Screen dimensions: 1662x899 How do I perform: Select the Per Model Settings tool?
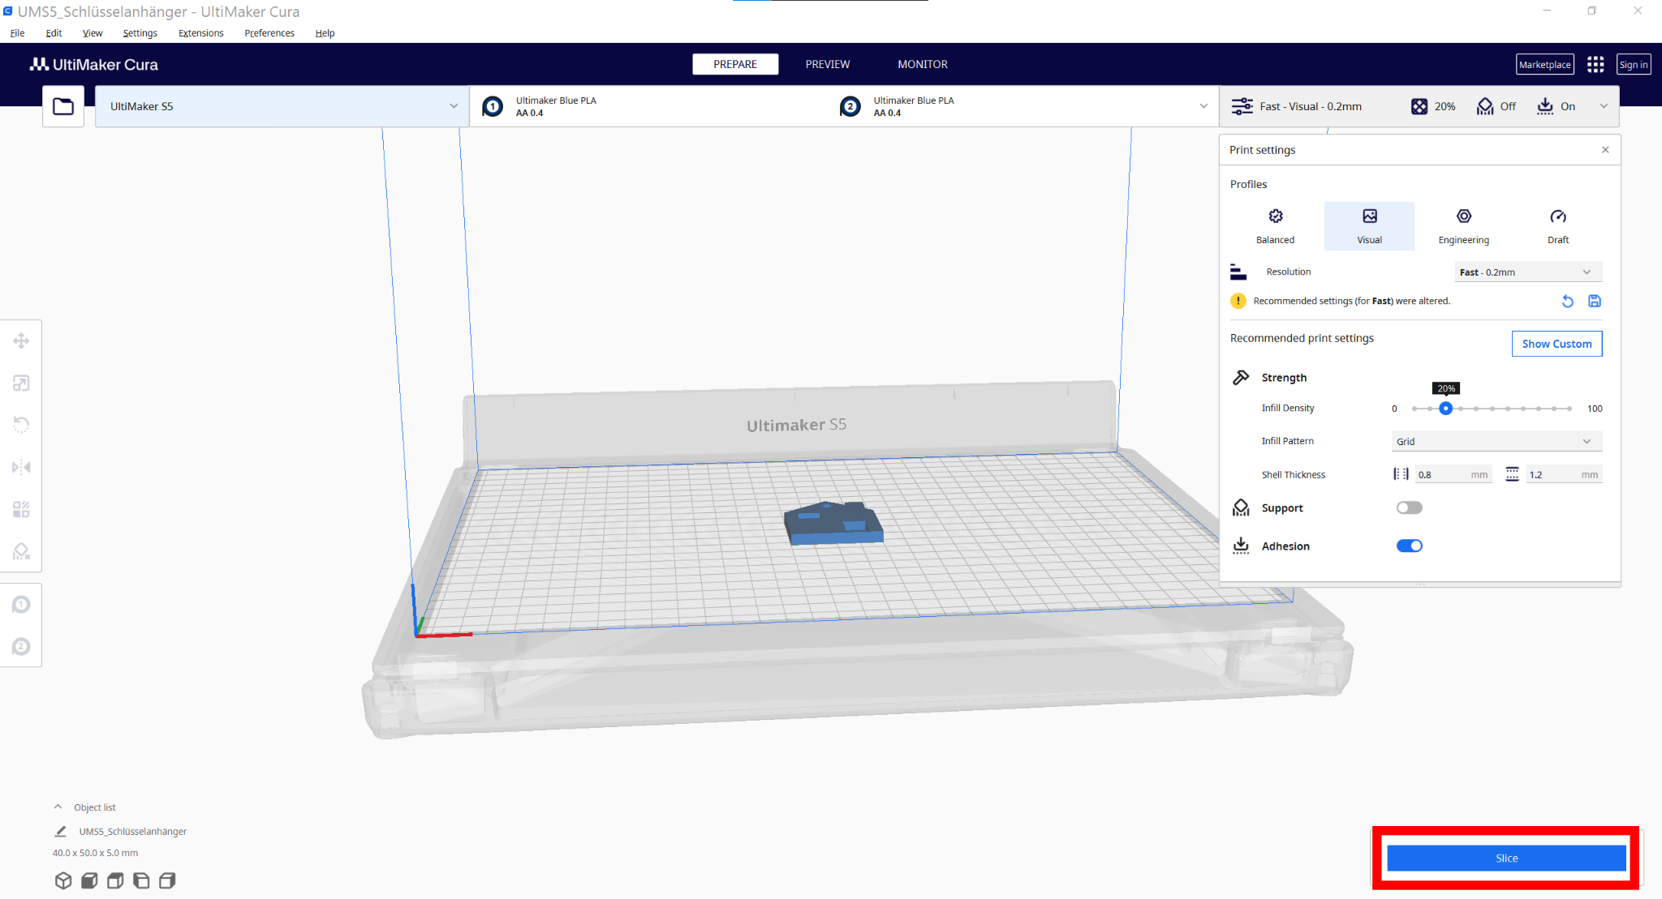(x=21, y=509)
